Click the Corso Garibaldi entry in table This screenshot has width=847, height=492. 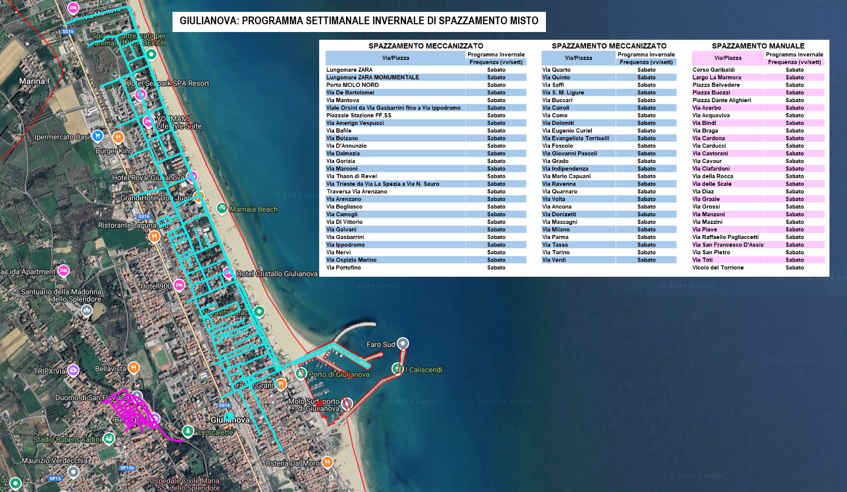pyautogui.click(x=713, y=70)
